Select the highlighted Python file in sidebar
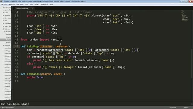This screenshot has height=109, width=193. pos(5,40)
